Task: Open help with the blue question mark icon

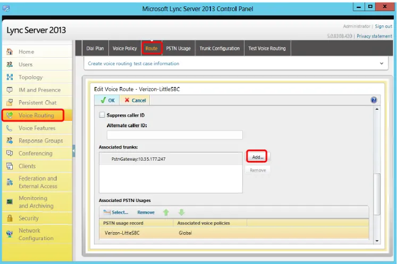Action: (374, 100)
